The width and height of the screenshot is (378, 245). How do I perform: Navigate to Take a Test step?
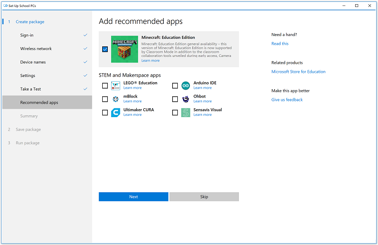pyautogui.click(x=30, y=89)
